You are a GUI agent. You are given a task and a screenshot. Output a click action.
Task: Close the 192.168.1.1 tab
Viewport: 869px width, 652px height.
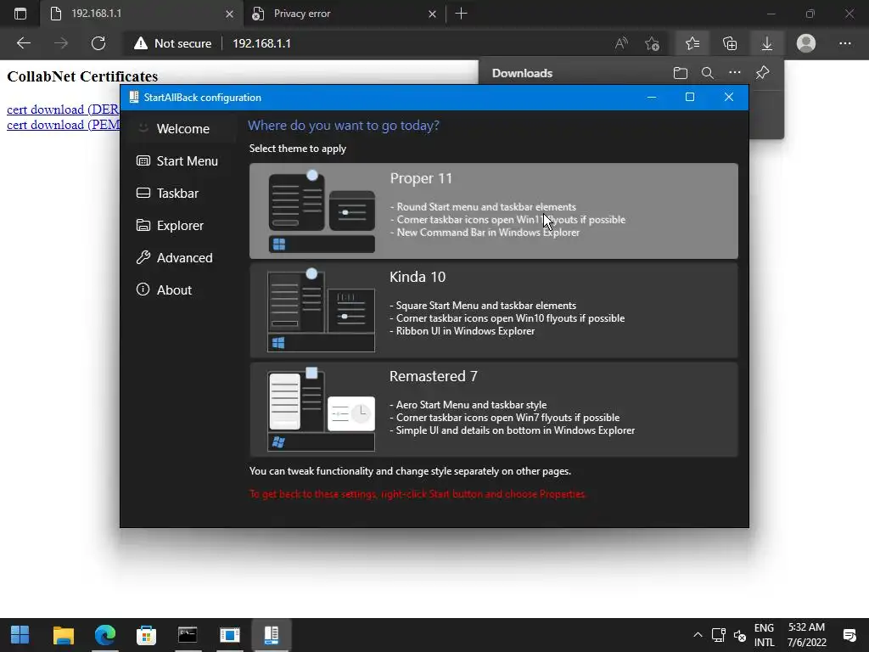pyautogui.click(x=229, y=14)
